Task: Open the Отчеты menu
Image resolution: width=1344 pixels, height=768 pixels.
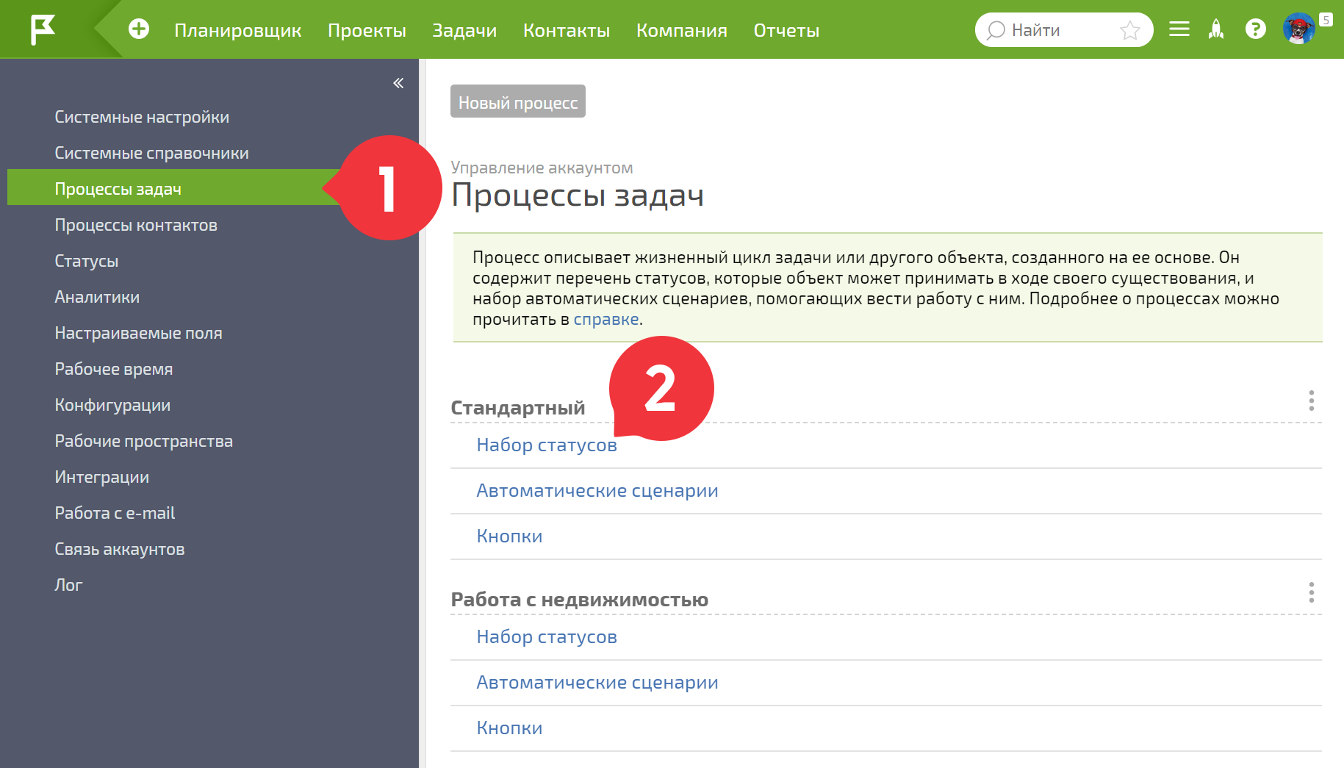Action: [x=786, y=30]
